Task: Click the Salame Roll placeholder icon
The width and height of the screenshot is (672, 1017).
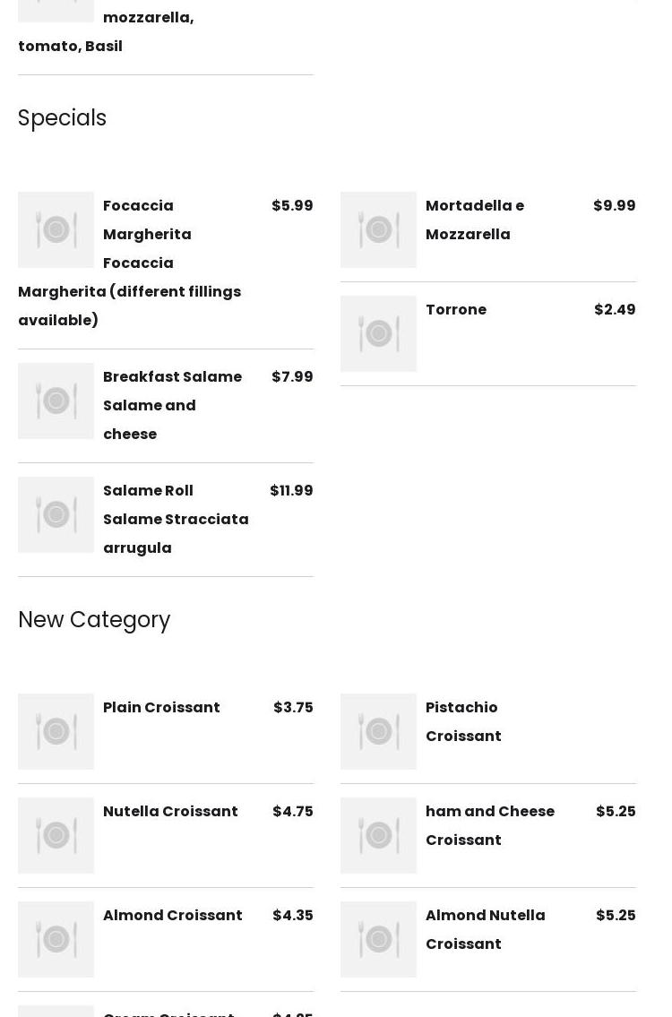Action: (x=56, y=514)
